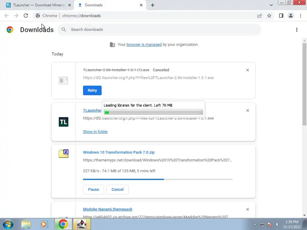
Task: Cancel the Windows 10 Transformation Pack download
Action: click(118, 190)
